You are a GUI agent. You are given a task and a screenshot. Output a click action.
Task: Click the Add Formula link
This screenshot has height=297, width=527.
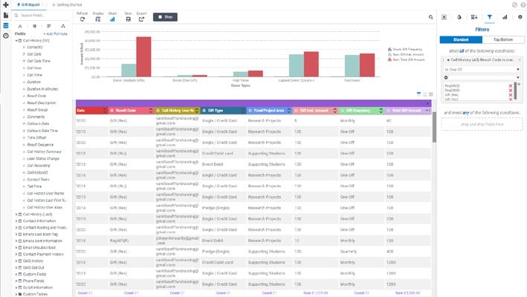point(56,34)
